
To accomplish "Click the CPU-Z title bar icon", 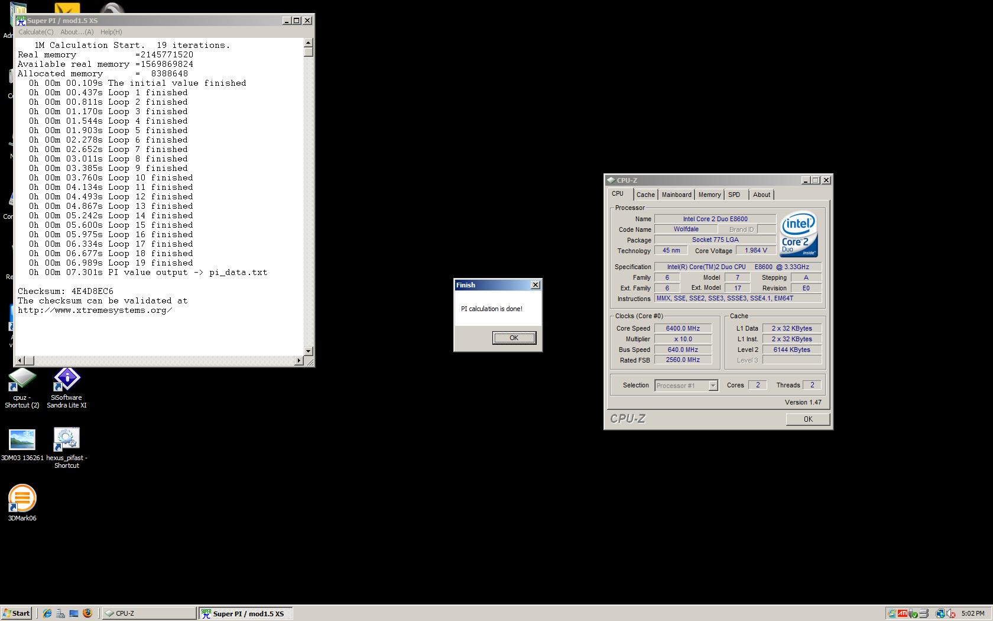I will tap(611, 180).
